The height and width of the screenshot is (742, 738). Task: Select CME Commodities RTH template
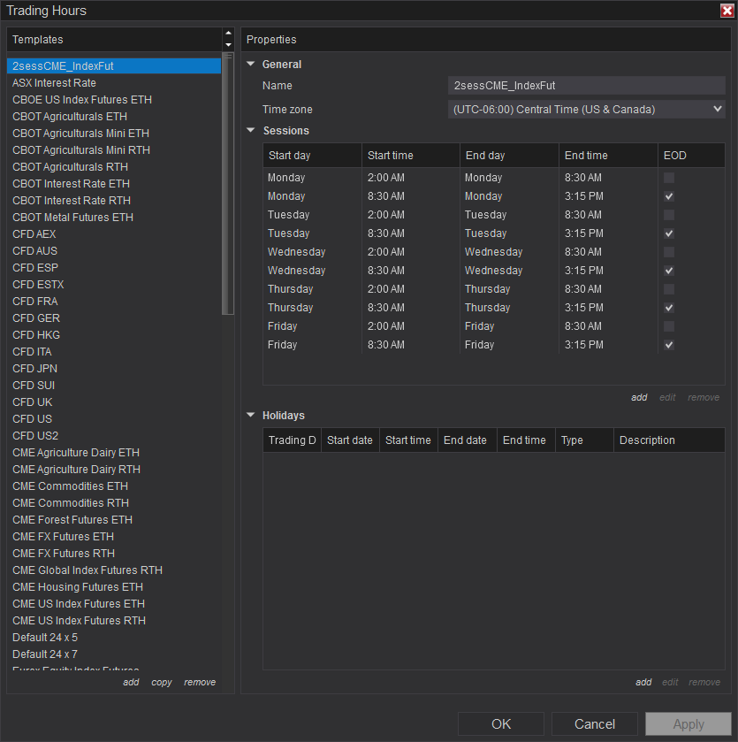click(114, 502)
